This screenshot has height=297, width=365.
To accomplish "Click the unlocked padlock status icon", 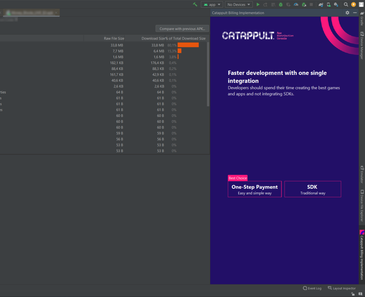I will tap(353, 294).
